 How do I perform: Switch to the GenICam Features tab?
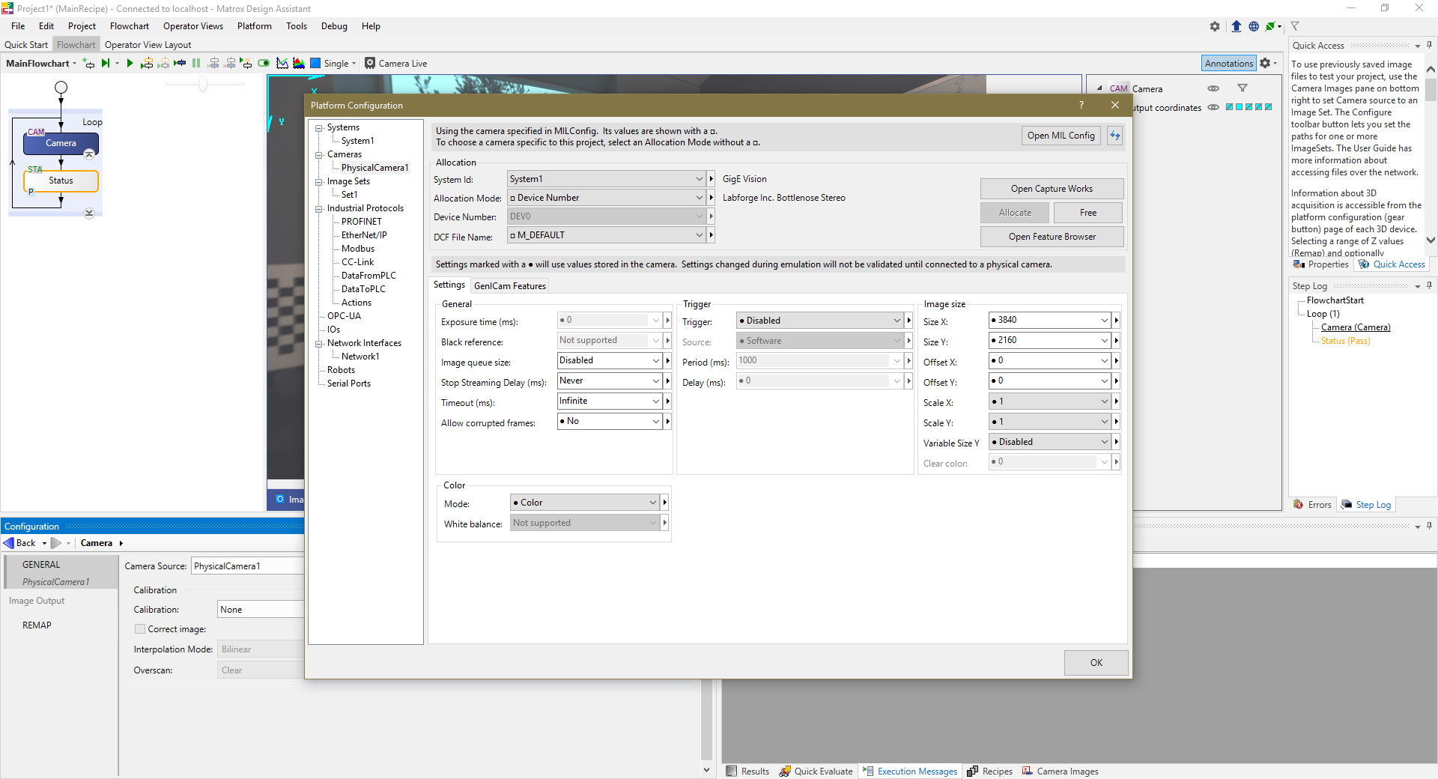509,286
